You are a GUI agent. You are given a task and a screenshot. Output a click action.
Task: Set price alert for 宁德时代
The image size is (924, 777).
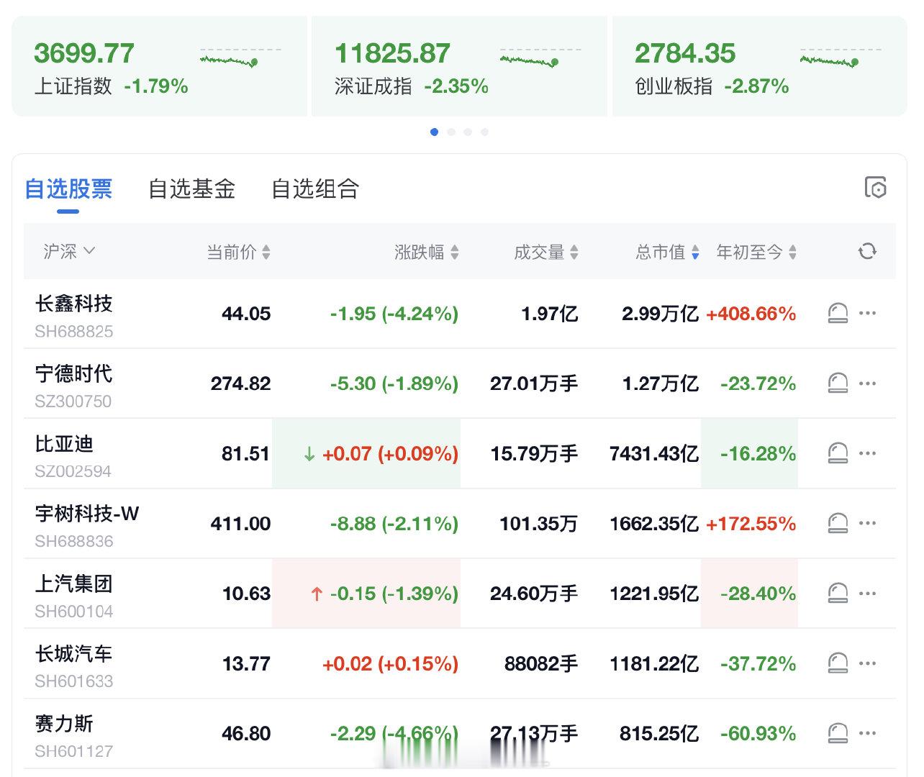[838, 383]
